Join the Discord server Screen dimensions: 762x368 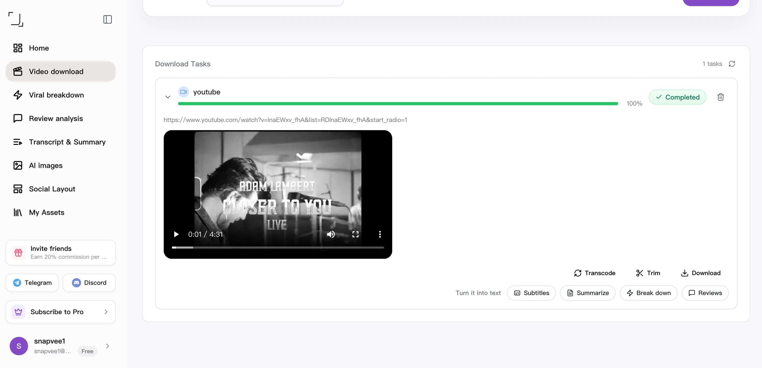tap(89, 283)
